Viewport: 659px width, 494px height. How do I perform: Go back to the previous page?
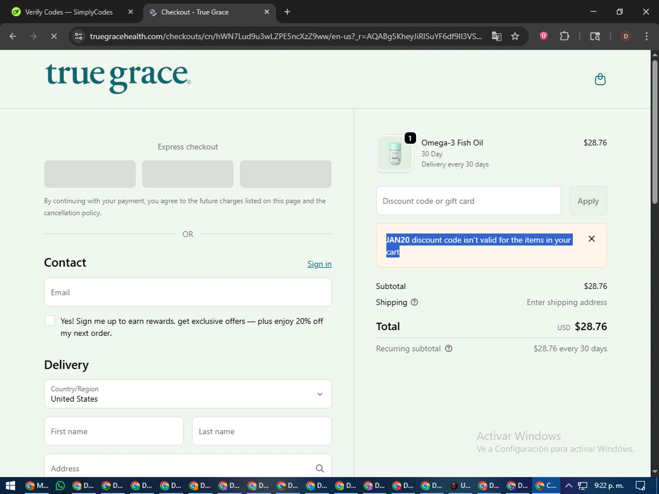point(13,36)
